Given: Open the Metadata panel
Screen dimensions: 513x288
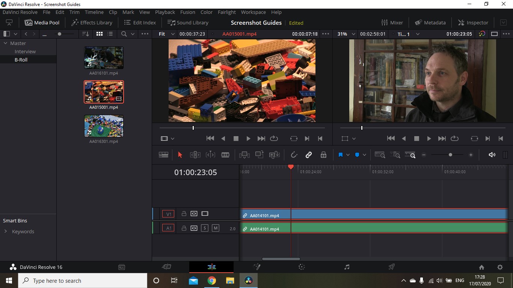Looking at the screenshot, I should click(430, 22).
